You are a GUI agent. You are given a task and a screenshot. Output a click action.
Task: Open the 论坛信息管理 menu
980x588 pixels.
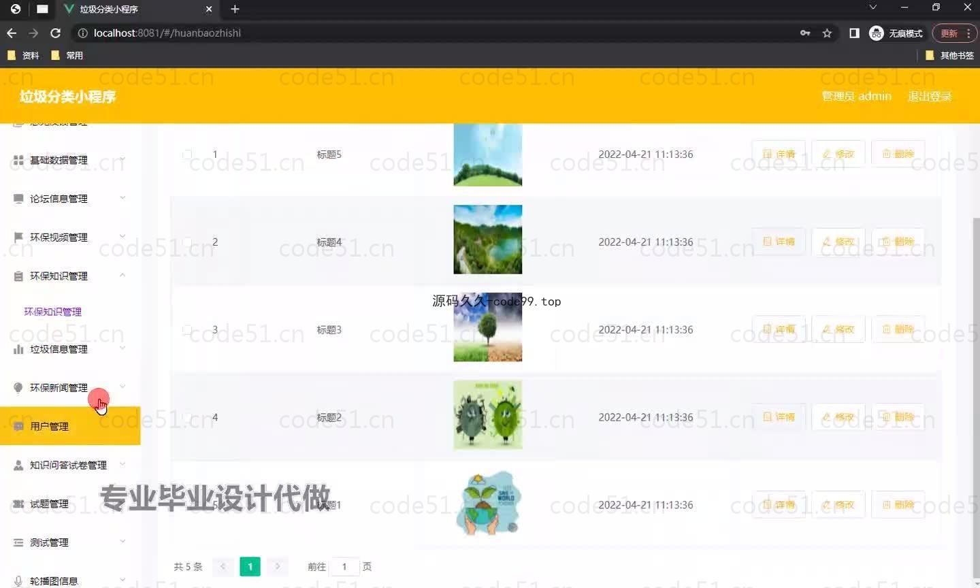pyautogui.click(x=70, y=199)
